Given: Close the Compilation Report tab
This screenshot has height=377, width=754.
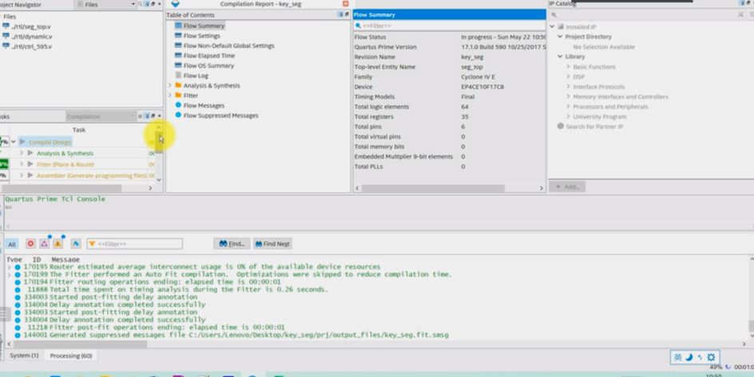Looking at the screenshot, I should pyautogui.click(x=345, y=4).
